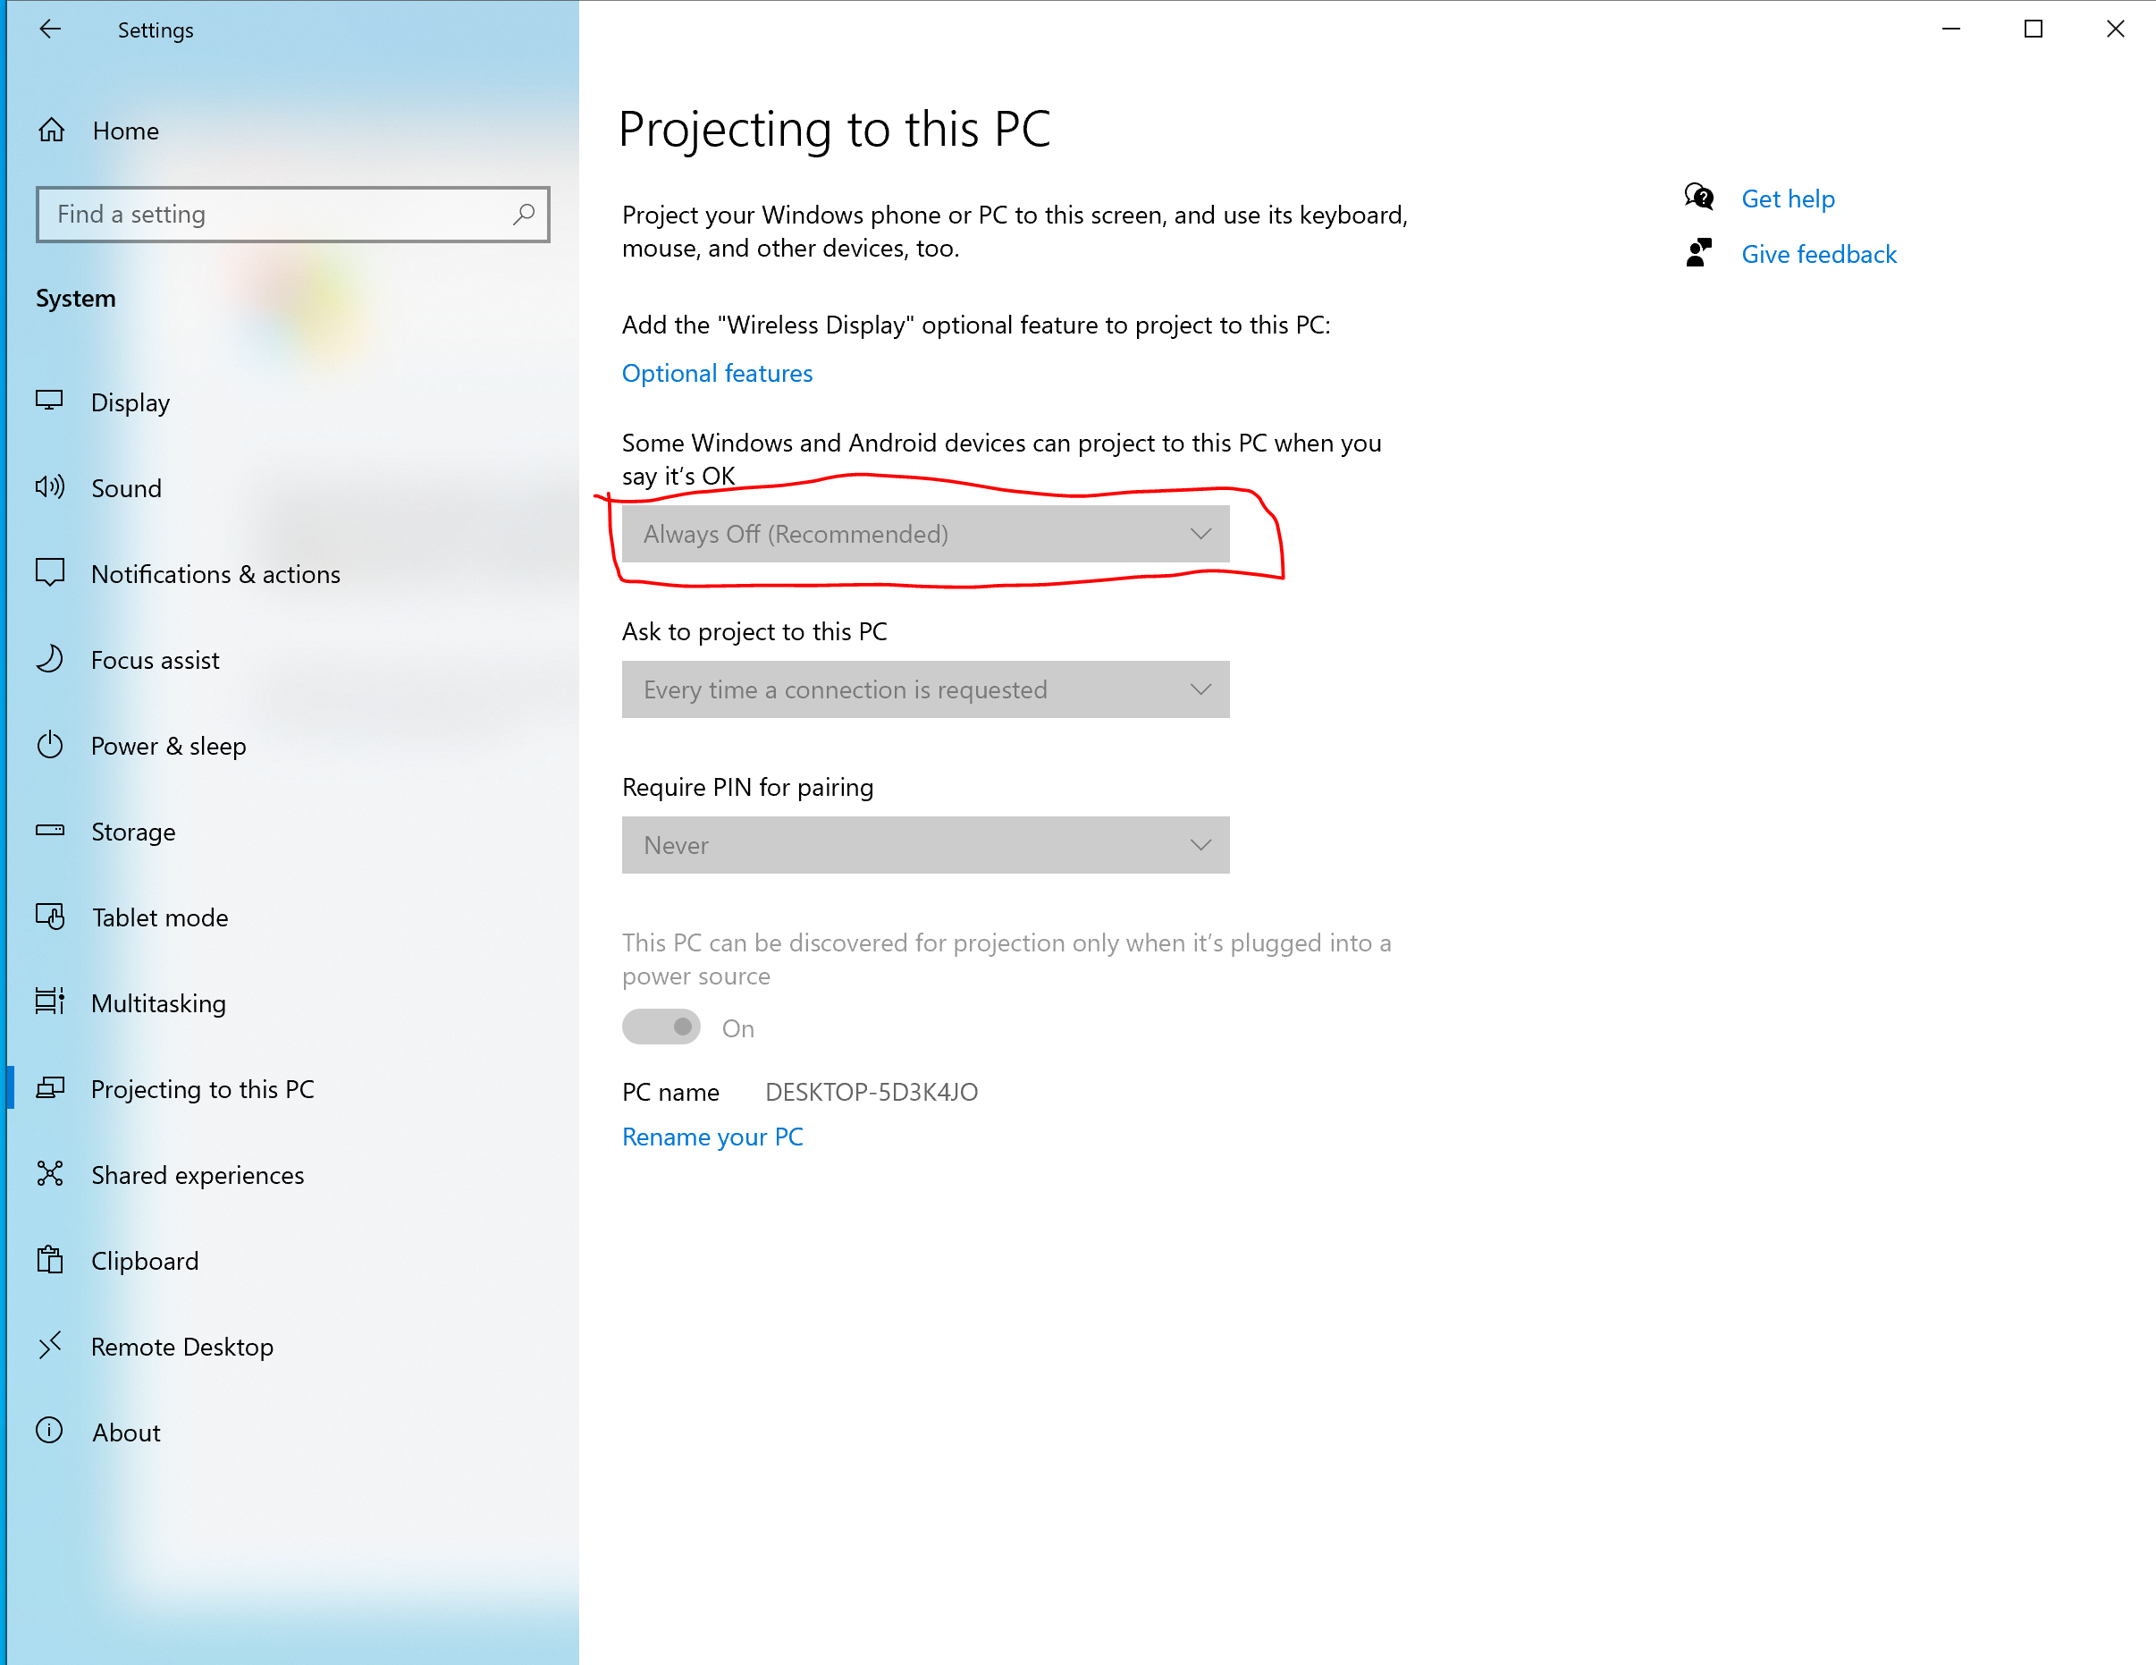Image resolution: width=2156 pixels, height=1665 pixels.
Task: Click the search magnifier icon
Action: coord(523,215)
